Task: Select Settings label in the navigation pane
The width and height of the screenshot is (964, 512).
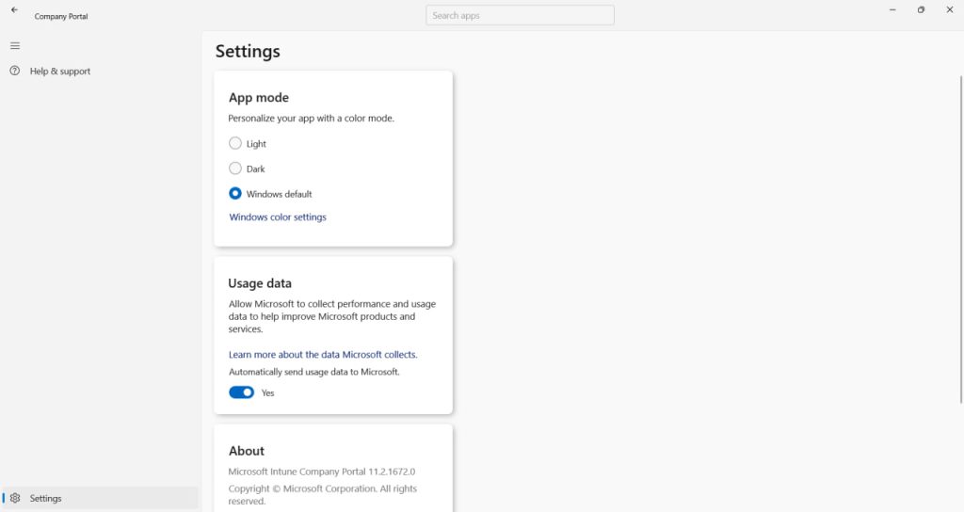Action: pos(46,499)
